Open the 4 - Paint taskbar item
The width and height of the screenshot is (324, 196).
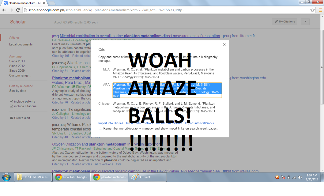148,177
